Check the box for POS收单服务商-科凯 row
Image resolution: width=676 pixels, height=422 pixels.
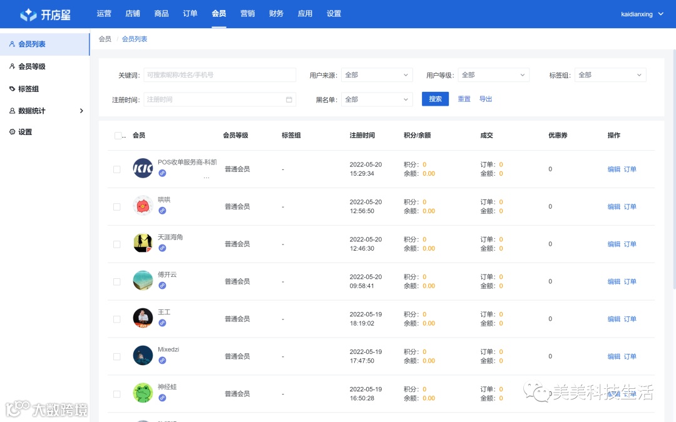[117, 169]
